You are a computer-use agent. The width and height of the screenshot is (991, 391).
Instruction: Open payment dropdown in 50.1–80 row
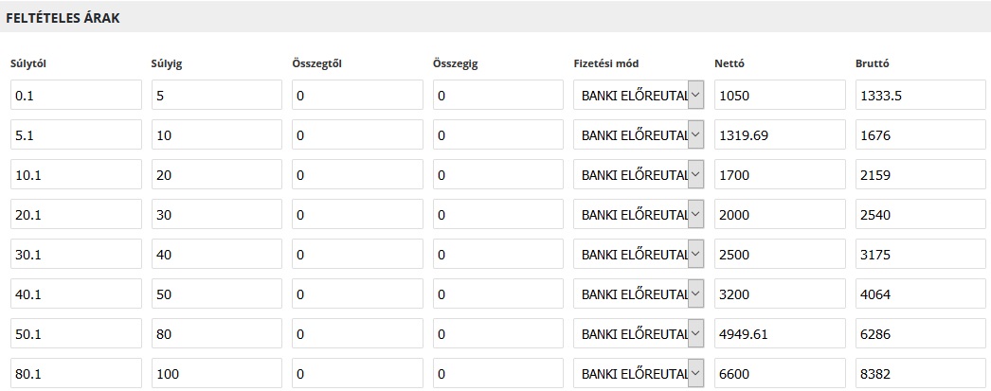[x=639, y=333]
